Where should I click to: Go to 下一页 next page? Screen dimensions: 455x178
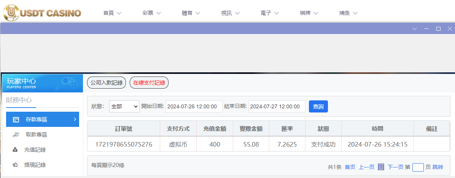pos(395,167)
